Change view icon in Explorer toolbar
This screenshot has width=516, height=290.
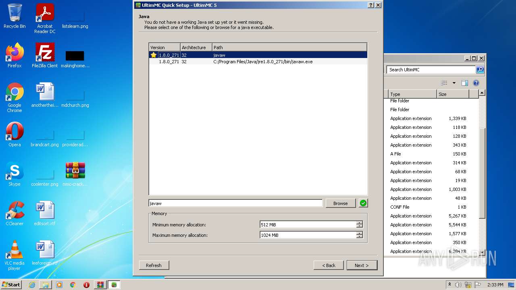click(x=444, y=83)
